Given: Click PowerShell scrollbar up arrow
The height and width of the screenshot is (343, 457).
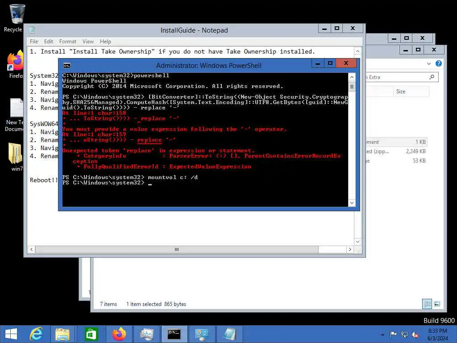Looking at the screenshot, I should point(352,77).
